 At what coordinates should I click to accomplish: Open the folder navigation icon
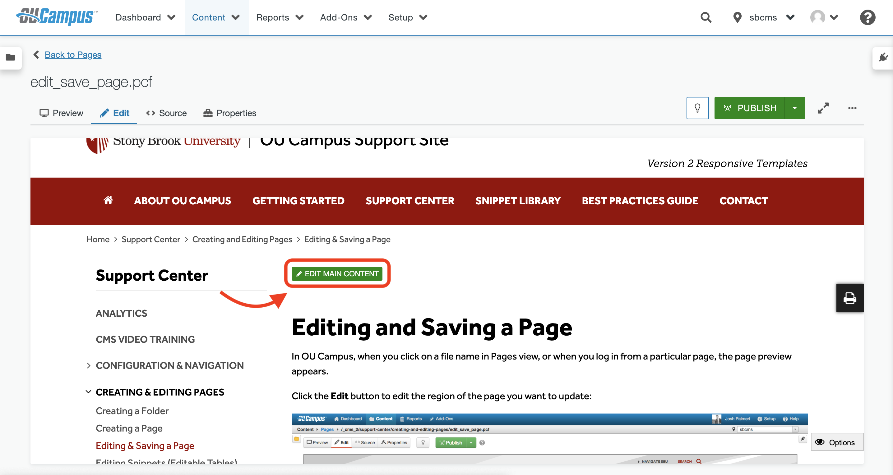pos(10,58)
